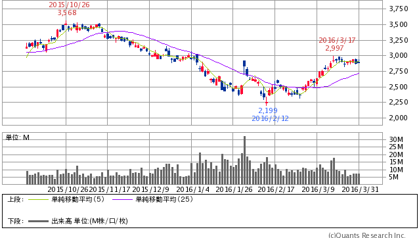The image size is (419, 238).
Task: Click the 2016/2/17 x-axis date label
Action: point(276,189)
